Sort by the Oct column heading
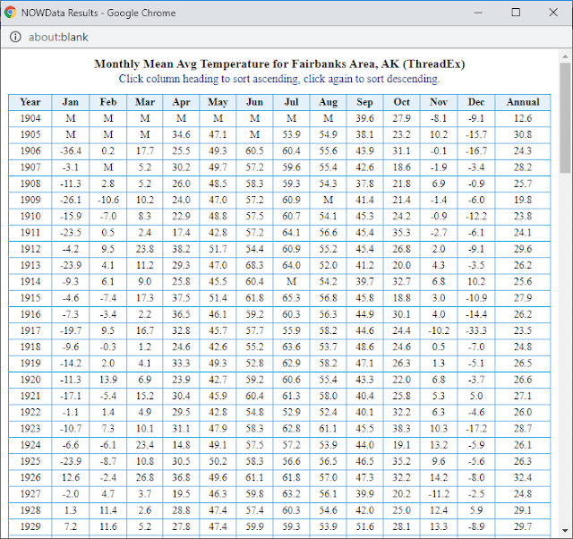Image resolution: width=573 pixels, height=539 pixels. point(402,102)
